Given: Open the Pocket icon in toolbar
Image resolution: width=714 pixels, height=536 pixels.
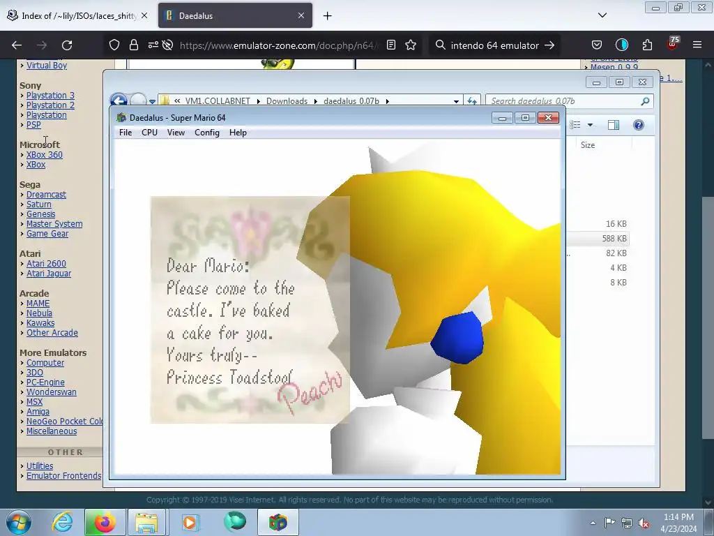Looking at the screenshot, I should [597, 45].
